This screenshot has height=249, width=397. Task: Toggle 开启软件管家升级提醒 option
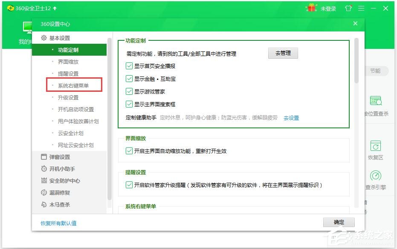pos(129,186)
